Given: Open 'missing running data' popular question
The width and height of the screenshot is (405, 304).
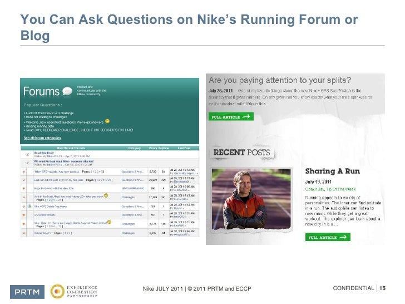Looking at the screenshot, I should (x=39, y=126).
